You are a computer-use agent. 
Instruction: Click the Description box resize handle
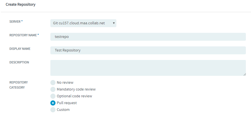[x=245, y=74]
